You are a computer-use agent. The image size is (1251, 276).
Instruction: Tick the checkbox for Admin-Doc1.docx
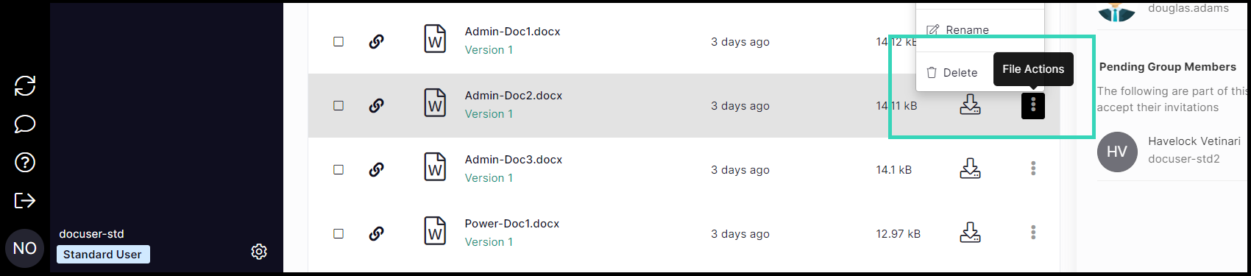click(339, 41)
